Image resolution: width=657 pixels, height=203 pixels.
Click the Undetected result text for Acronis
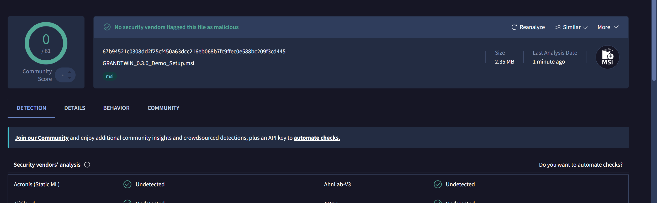150,184
